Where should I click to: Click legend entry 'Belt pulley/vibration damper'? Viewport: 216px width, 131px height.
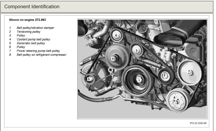point(35,28)
